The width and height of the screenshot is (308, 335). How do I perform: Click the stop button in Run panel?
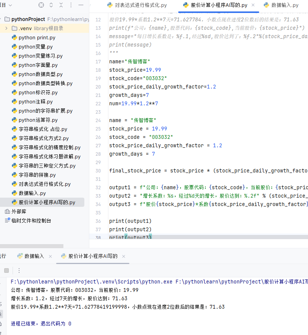[x=6, y=271]
